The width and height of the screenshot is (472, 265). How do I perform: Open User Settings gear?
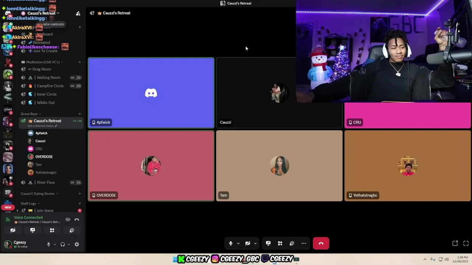pyautogui.click(x=77, y=244)
